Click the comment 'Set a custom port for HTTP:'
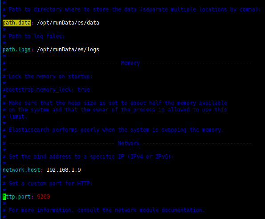The image size is (265, 219). [x=48, y=183]
